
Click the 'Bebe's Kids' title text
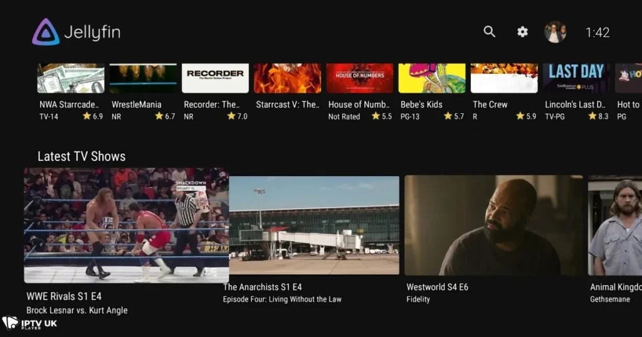point(421,105)
